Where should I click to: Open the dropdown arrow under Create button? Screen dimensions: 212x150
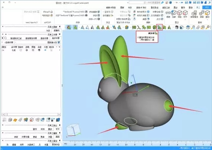(x=208, y=19)
